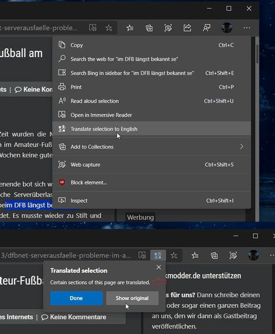
Task: Click the Keine Kommentare link in lower window
Action: coord(74,317)
